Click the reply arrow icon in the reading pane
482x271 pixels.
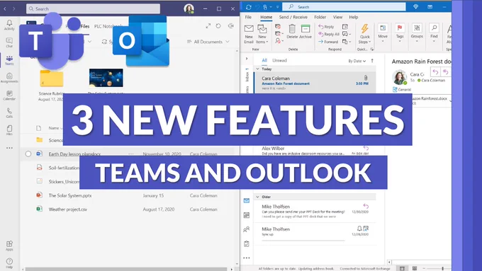coord(435,72)
